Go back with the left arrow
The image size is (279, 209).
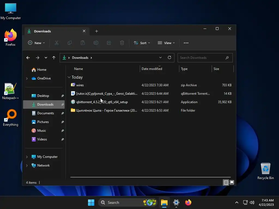pyautogui.click(x=28, y=58)
